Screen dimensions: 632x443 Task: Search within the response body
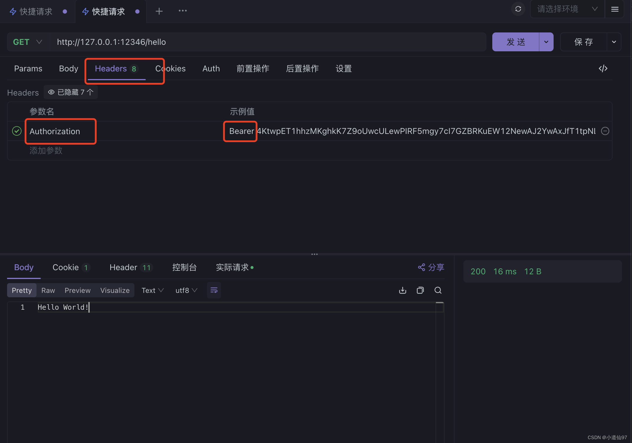click(438, 291)
